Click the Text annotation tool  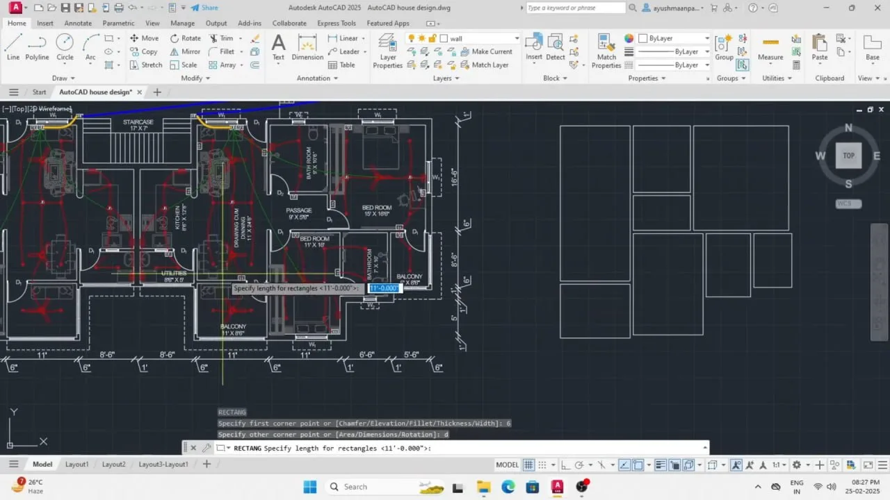(278, 47)
